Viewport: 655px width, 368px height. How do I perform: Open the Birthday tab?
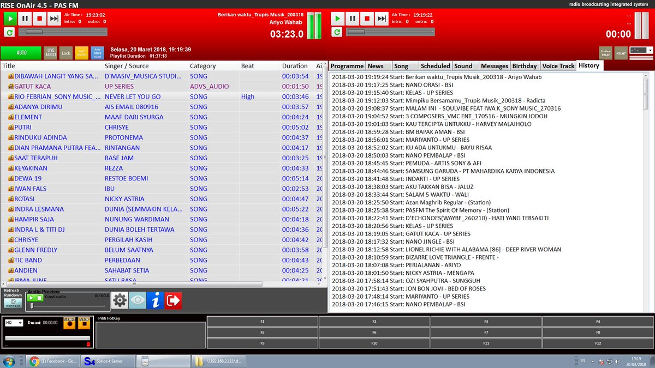pyautogui.click(x=525, y=65)
